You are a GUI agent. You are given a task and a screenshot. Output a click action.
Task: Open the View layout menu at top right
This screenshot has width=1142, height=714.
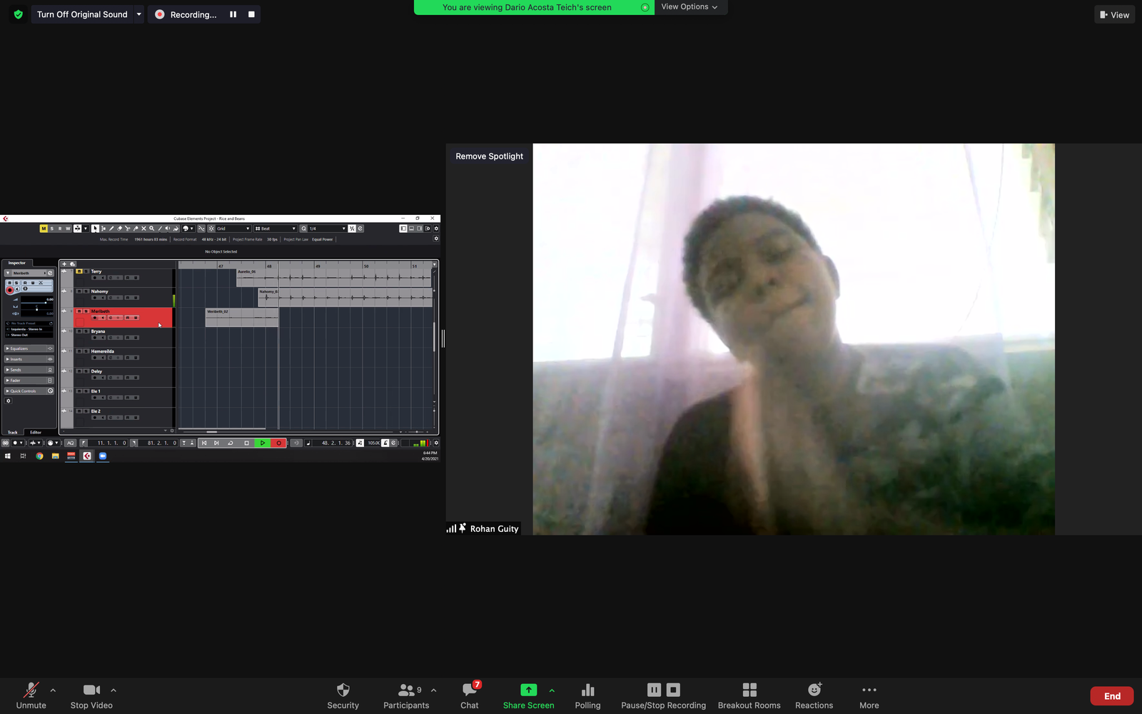(x=1114, y=15)
